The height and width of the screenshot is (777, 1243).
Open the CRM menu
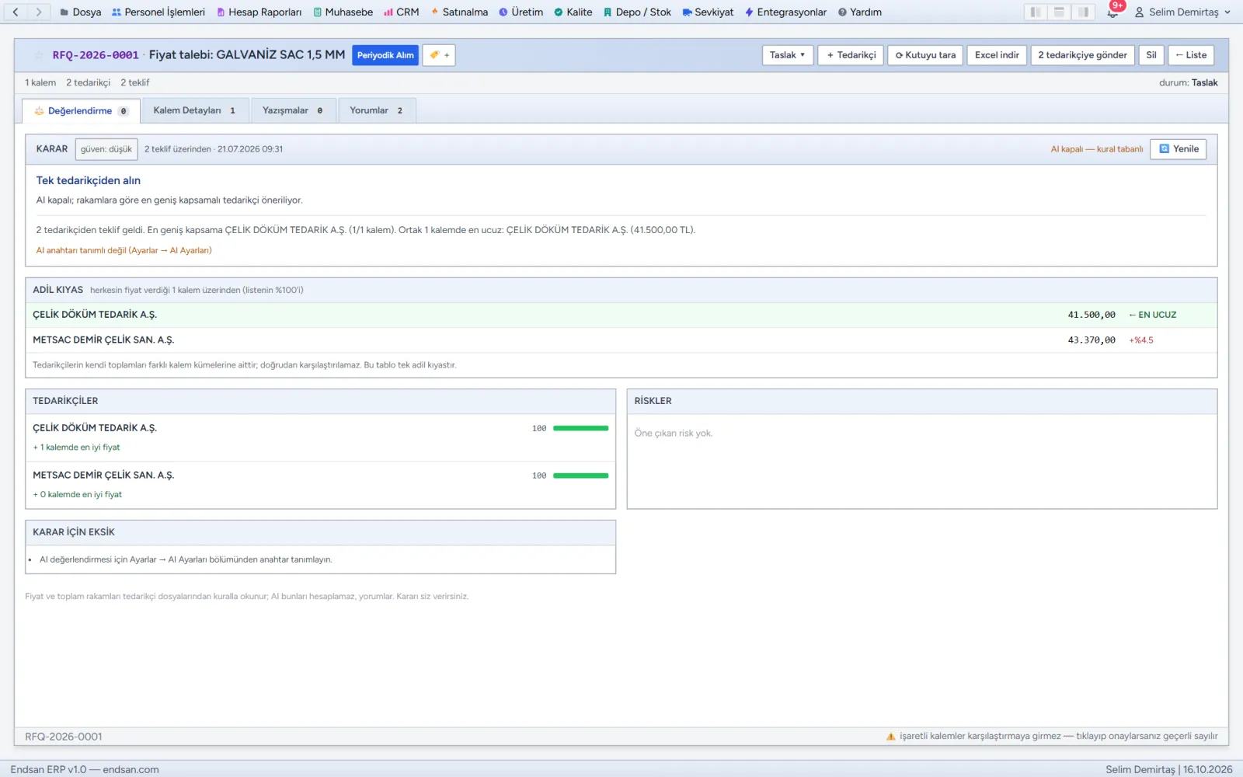tap(402, 12)
